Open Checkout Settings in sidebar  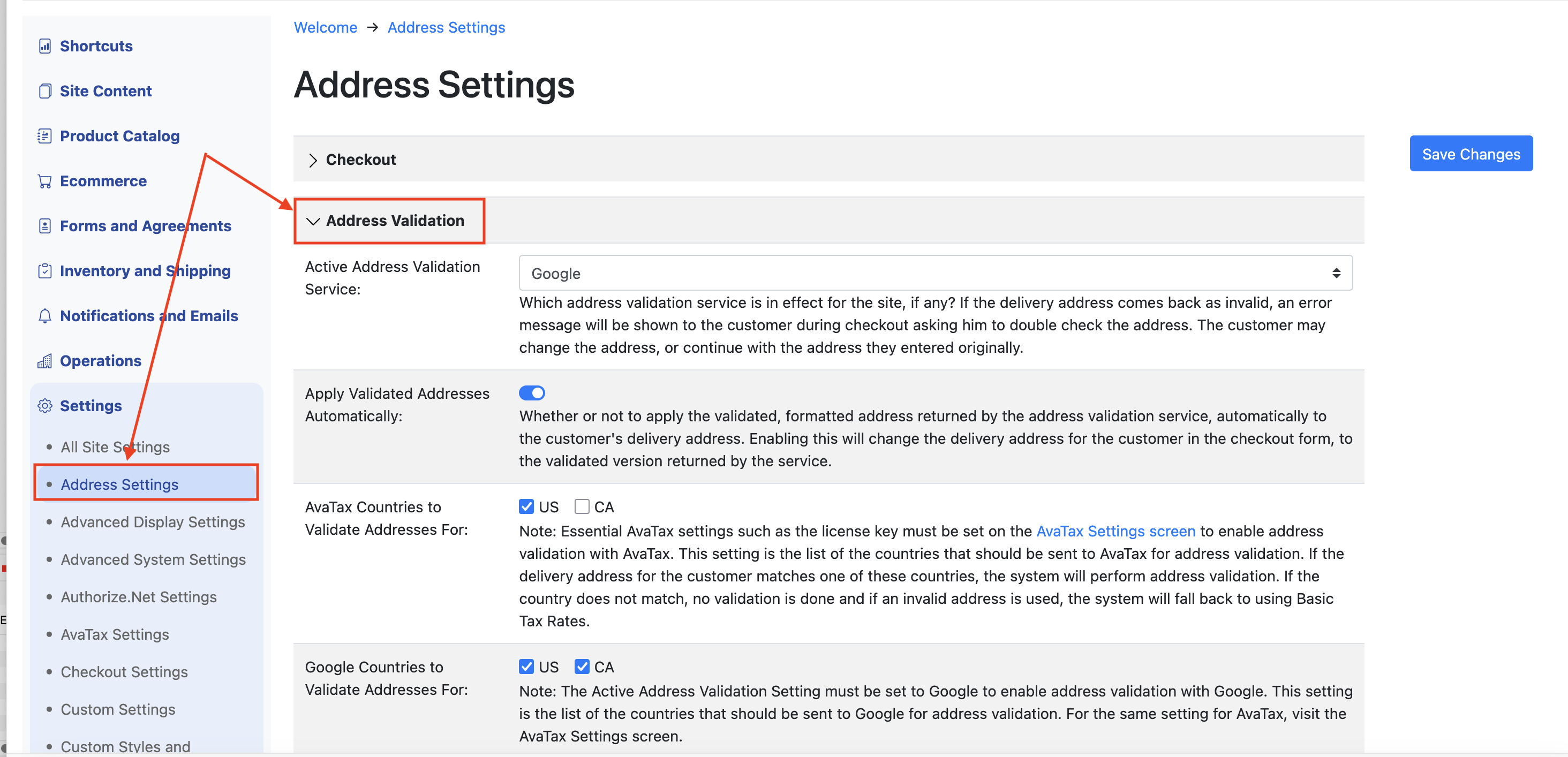(x=124, y=672)
